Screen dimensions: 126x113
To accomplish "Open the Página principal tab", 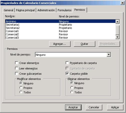I will (25, 10).
